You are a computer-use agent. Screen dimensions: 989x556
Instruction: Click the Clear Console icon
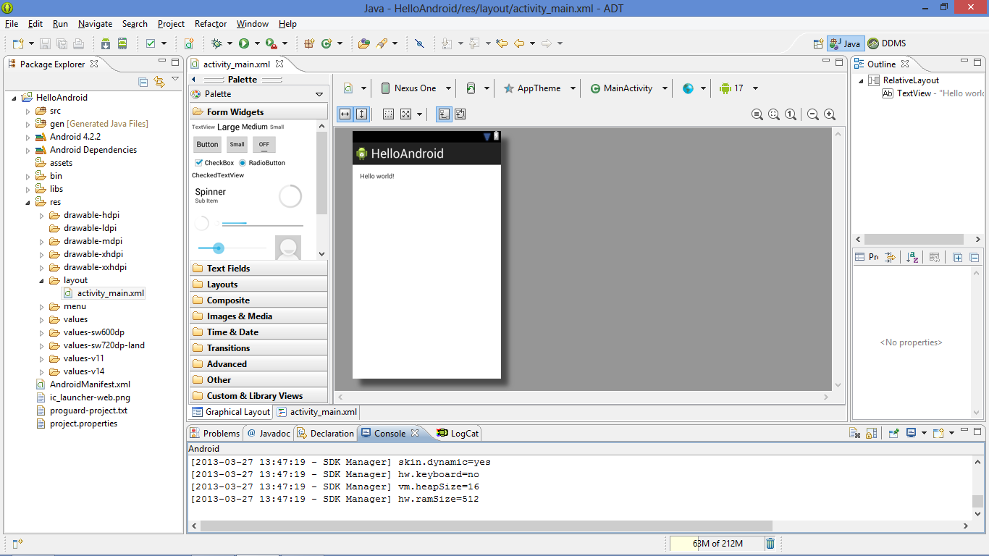tap(855, 433)
